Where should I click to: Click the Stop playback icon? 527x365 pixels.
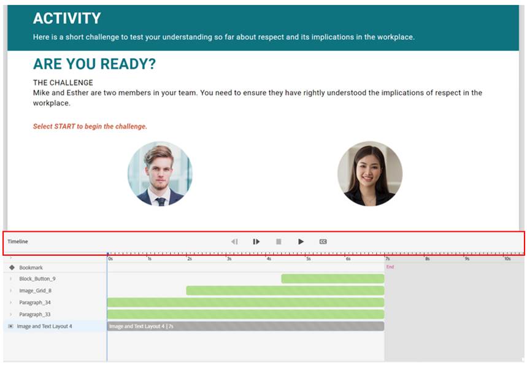coord(279,242)
